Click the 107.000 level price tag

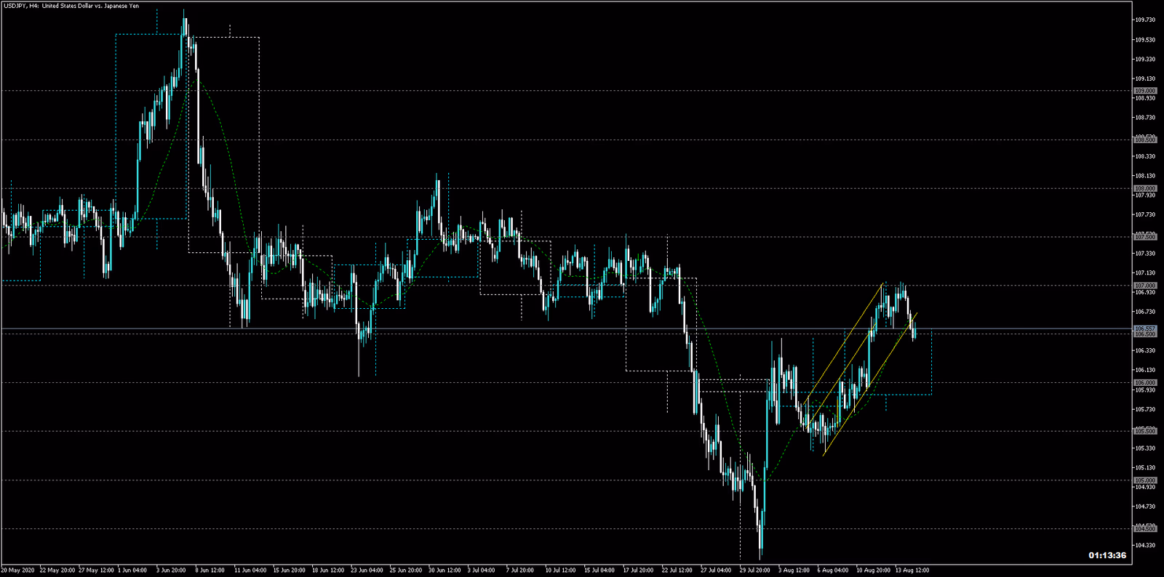[x=1145, y=286]
